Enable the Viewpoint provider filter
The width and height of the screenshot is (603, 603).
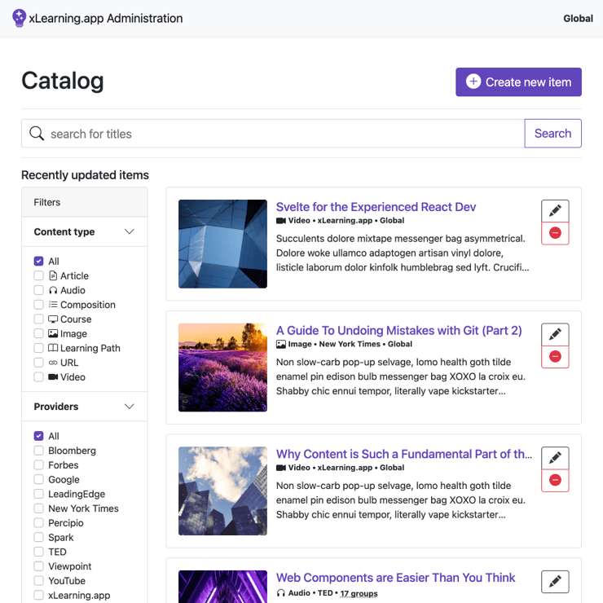tap(39, 566)
